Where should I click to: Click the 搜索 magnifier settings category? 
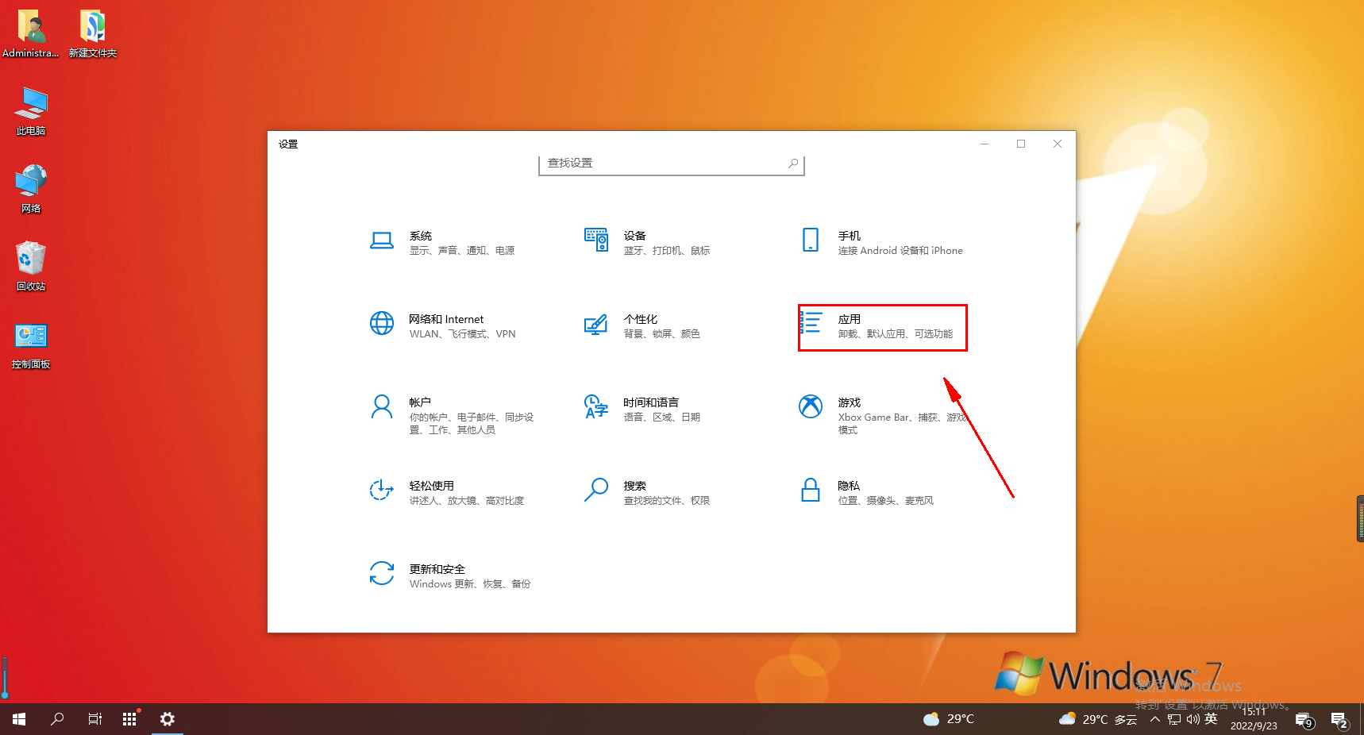[x=596, y=490]
